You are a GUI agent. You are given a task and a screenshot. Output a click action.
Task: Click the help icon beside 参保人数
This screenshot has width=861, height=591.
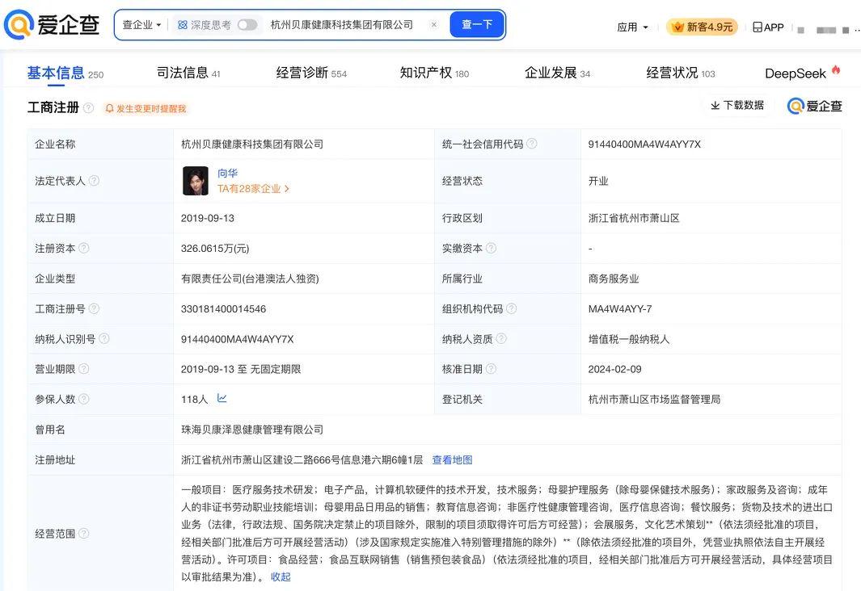[x=83, y=399]
